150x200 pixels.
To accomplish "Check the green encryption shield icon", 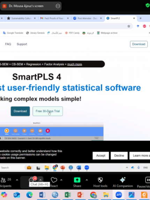I will 148,6.
